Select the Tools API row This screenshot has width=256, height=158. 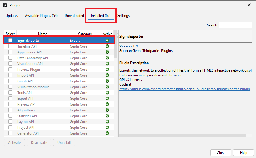pos(59,93)
